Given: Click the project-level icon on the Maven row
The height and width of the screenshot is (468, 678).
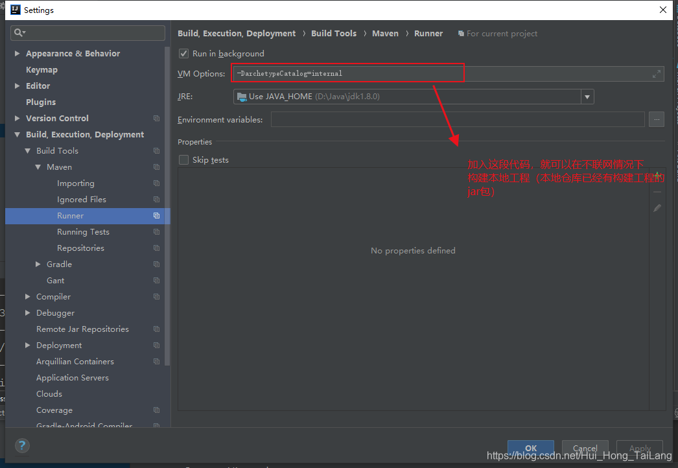Looking at the screenshot, I should [156, 167].
